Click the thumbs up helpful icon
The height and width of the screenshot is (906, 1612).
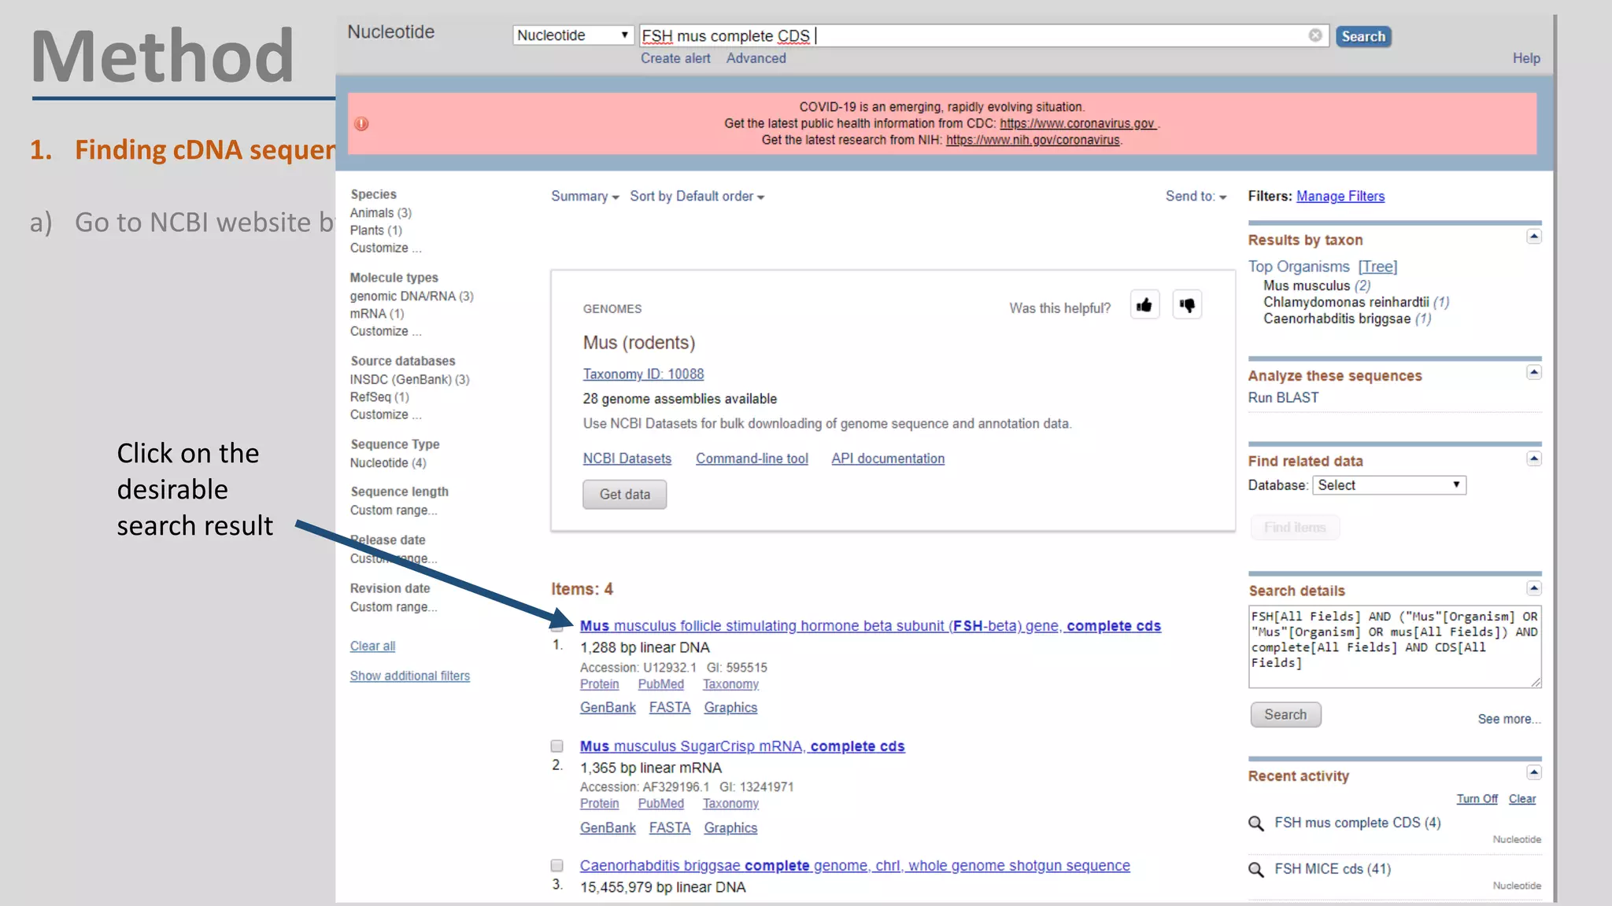point(1144,305)
